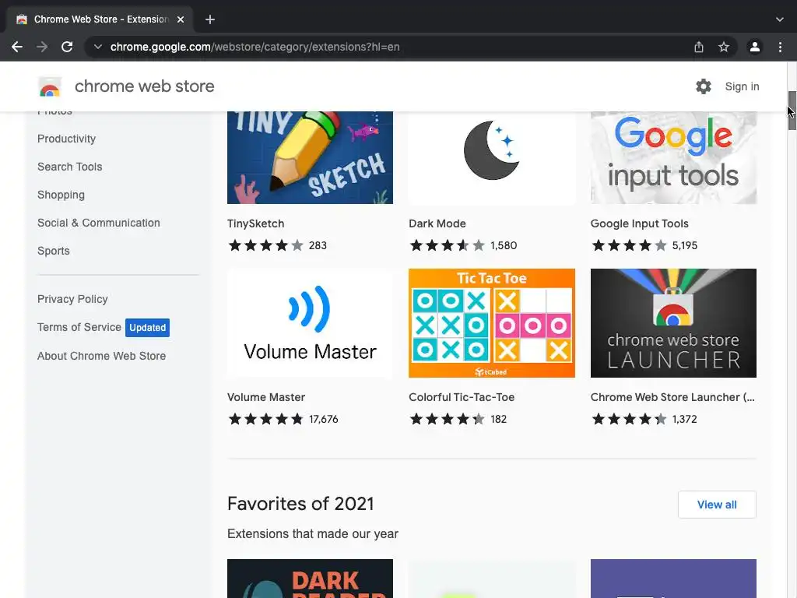Close the Chrome Web Store tab

pyautogui.click(x=181, y=19)
